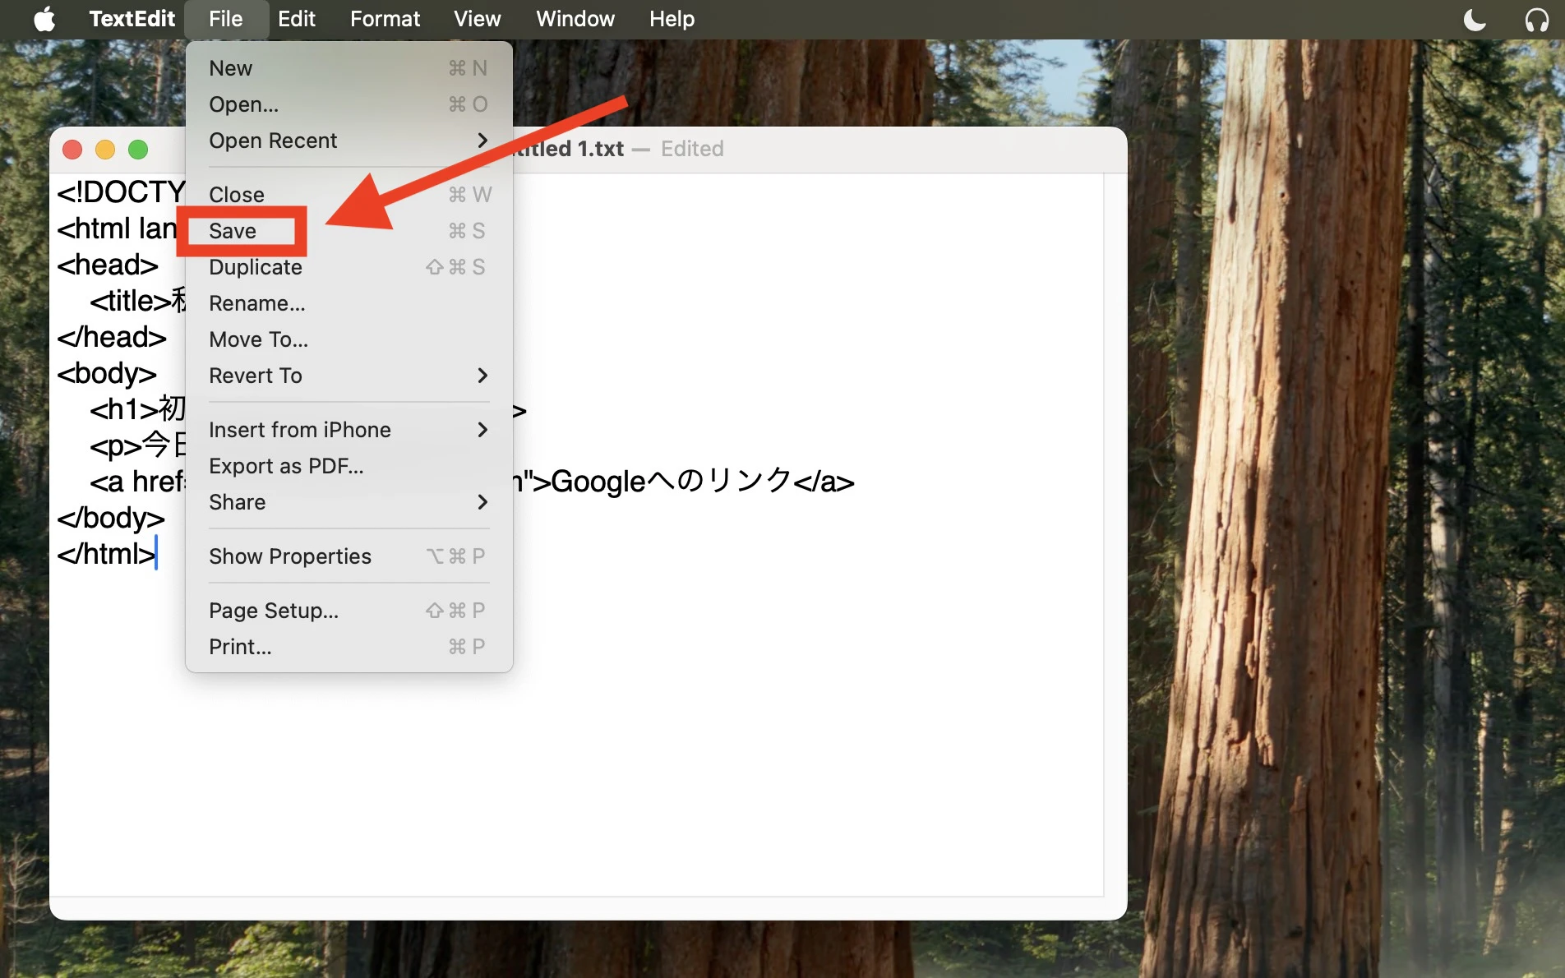Viewport: 1565px width, 978px height.
Task: Choose Export as PDF… menu entry
Action: (x=349, y=466)
